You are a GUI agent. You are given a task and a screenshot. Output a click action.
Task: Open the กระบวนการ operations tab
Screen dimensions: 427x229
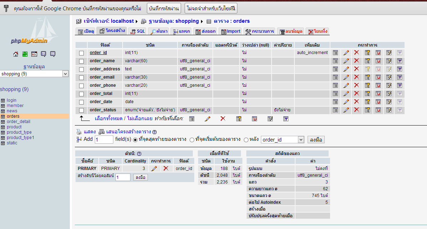260,31
